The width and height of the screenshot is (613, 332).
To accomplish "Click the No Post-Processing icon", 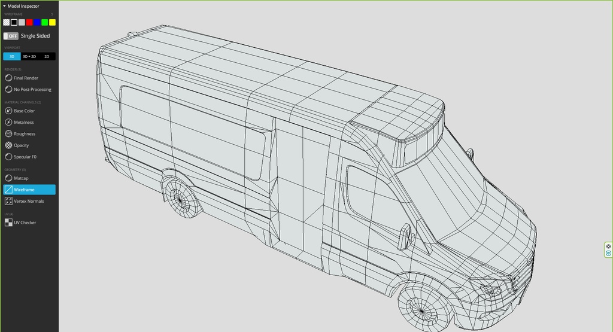I will 8,90.
